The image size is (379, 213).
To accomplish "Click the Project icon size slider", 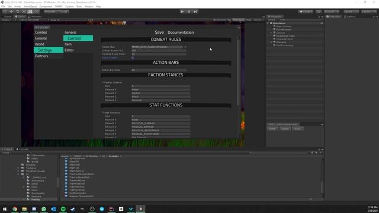I will (x=310, y=199).
